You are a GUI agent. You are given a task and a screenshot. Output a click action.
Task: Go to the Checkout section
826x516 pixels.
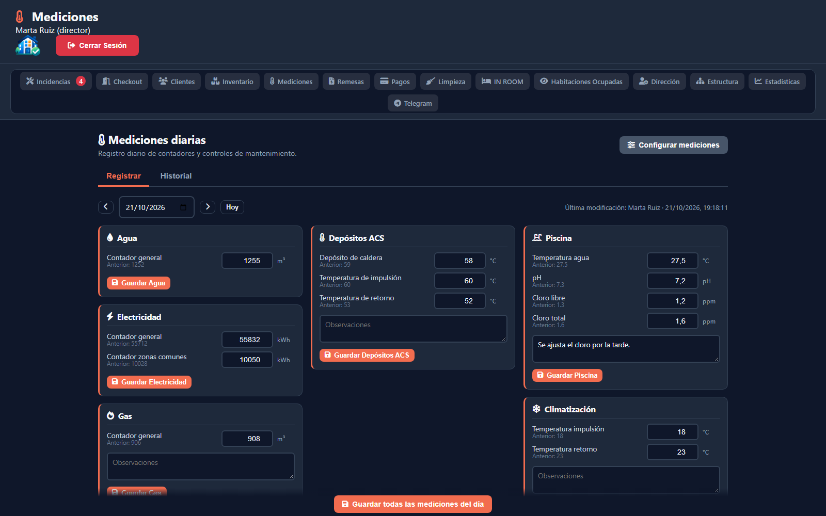point(122,82)
